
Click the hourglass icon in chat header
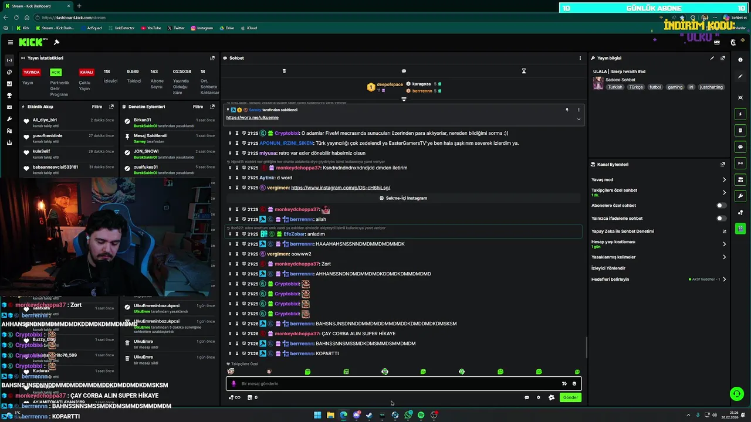point(524,71)
